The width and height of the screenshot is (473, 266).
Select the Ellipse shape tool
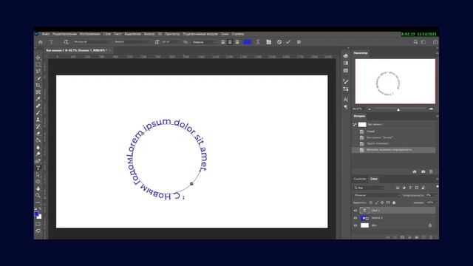pyautogui.click(x=38, y=182)
